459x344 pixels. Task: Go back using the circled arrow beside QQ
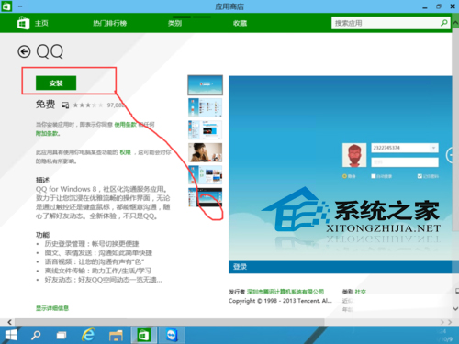coord(24,51)
